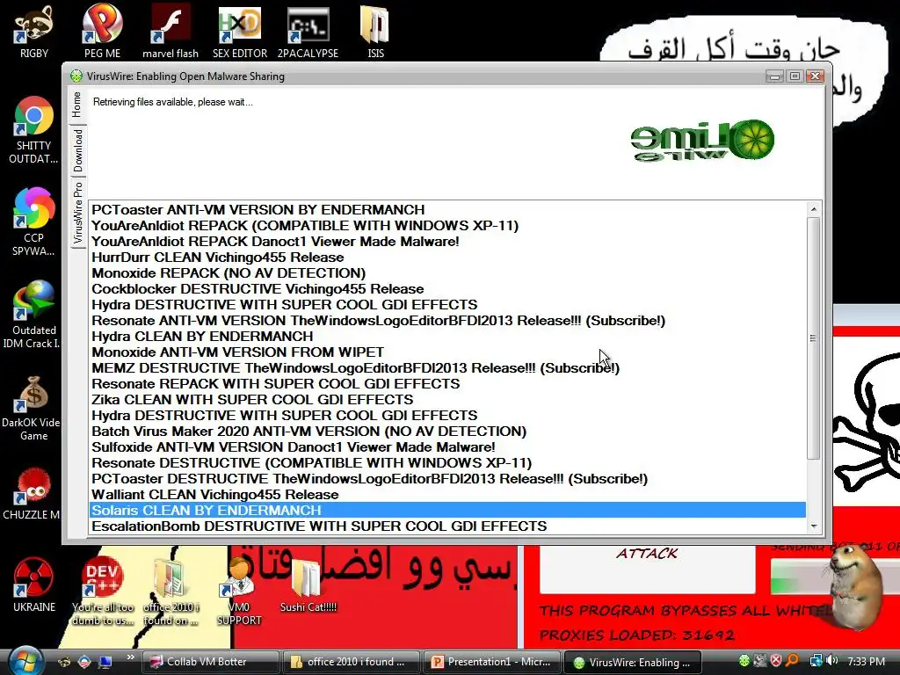Open the Sushi Cat!!!!! folder
This screenshot has width=900, height=675.
[x=308, y=584]
